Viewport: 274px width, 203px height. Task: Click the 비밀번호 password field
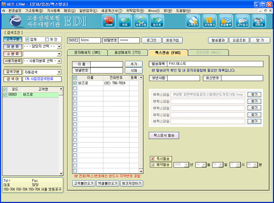[129, 40]
